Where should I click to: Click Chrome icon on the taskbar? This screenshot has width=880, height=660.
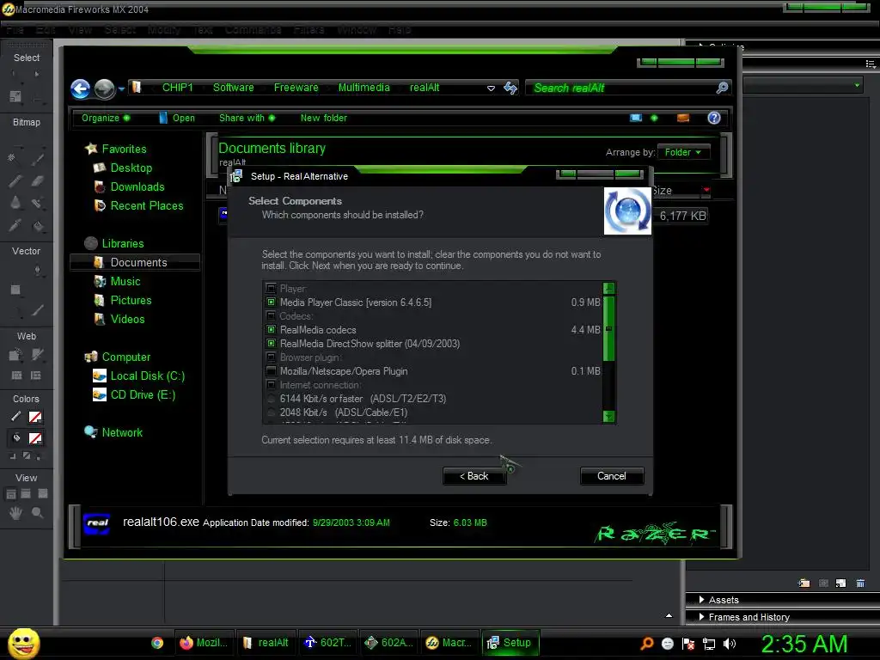[x=157, y=643]
